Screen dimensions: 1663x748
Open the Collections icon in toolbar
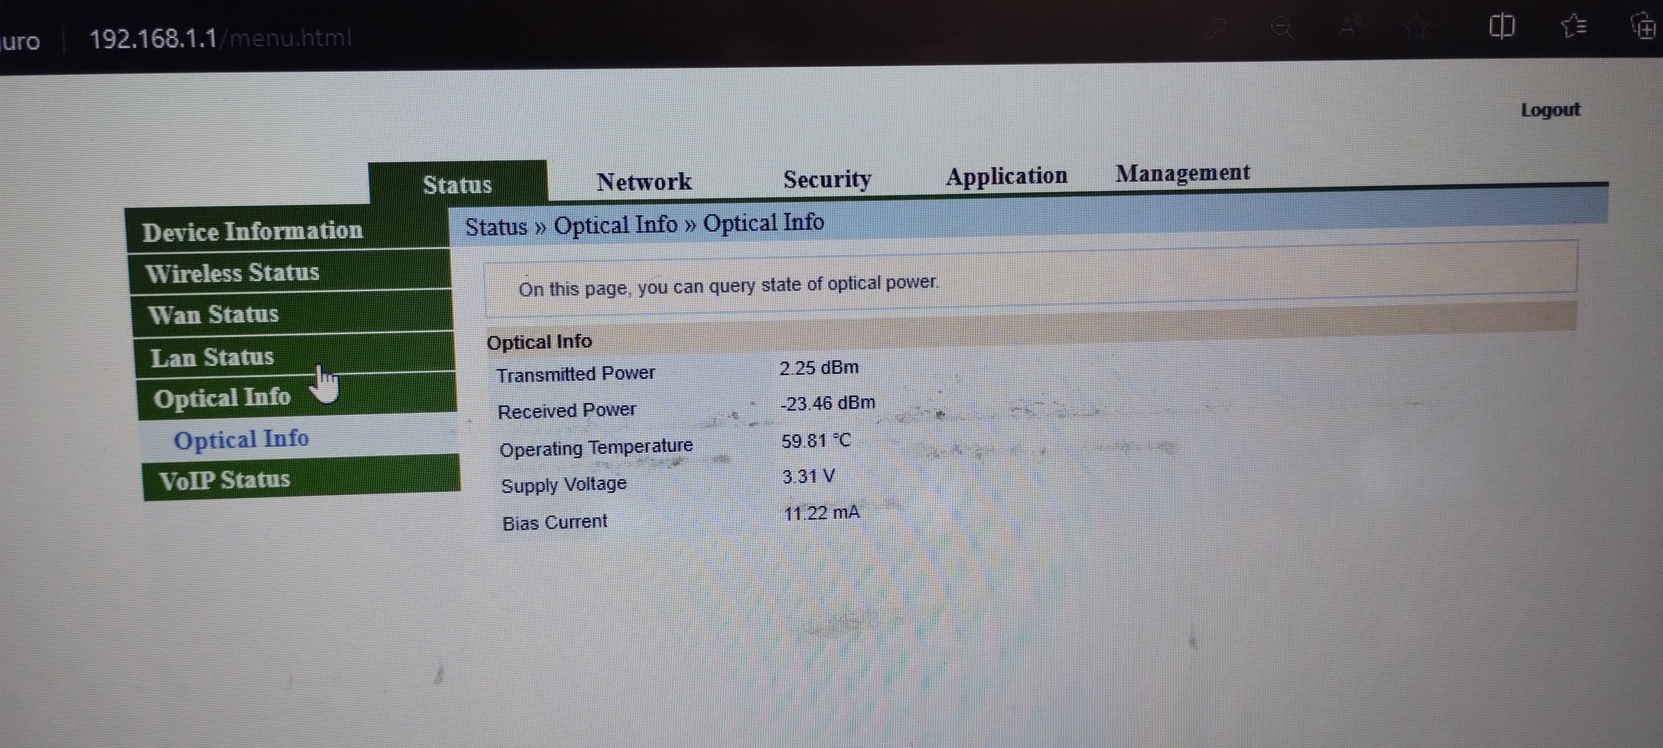coord(1645,29)
